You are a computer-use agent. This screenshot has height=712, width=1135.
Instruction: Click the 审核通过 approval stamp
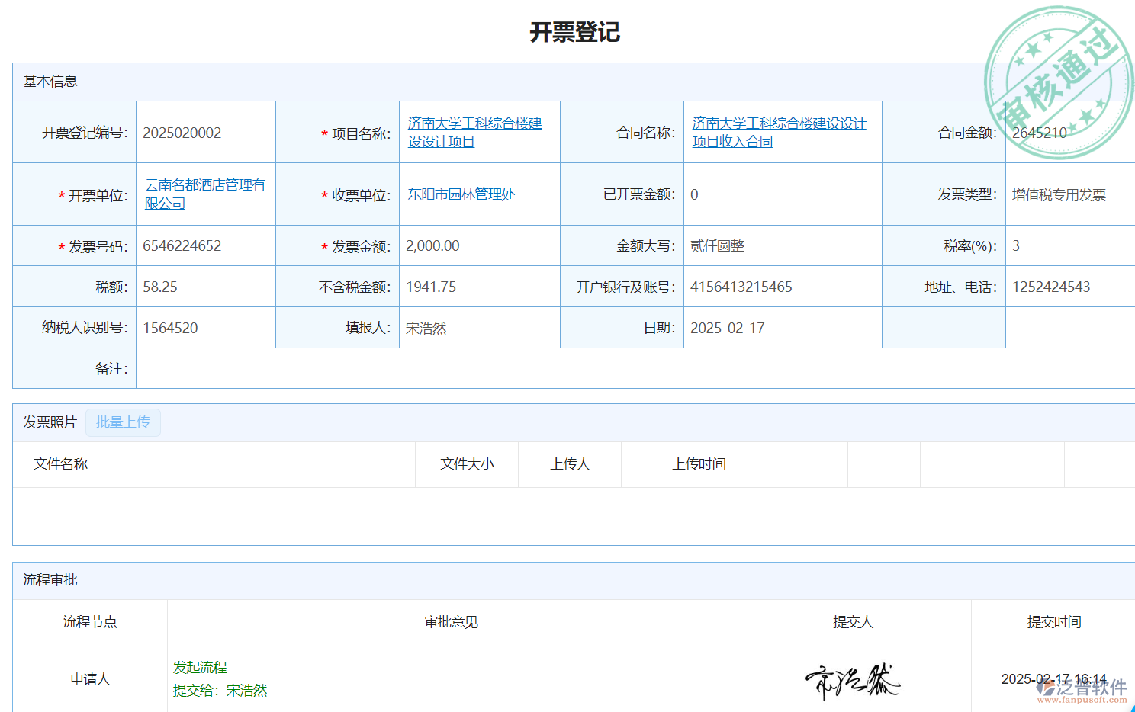click(1059, 81)
